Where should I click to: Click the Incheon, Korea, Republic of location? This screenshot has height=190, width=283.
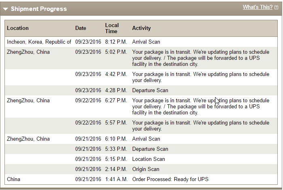click(39, 42)
